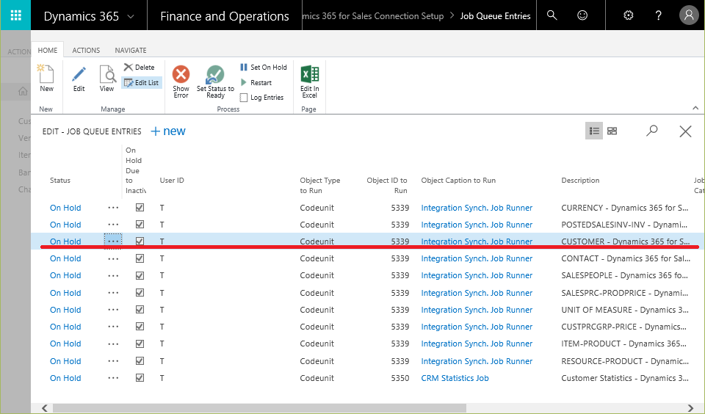Open ellipsis menu for POSTEDSALESINV-INV row

[x=113, y=225]
